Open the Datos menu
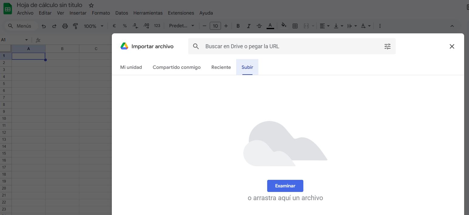The height and width of the screenshot is (215, 469). pos(122,13)
